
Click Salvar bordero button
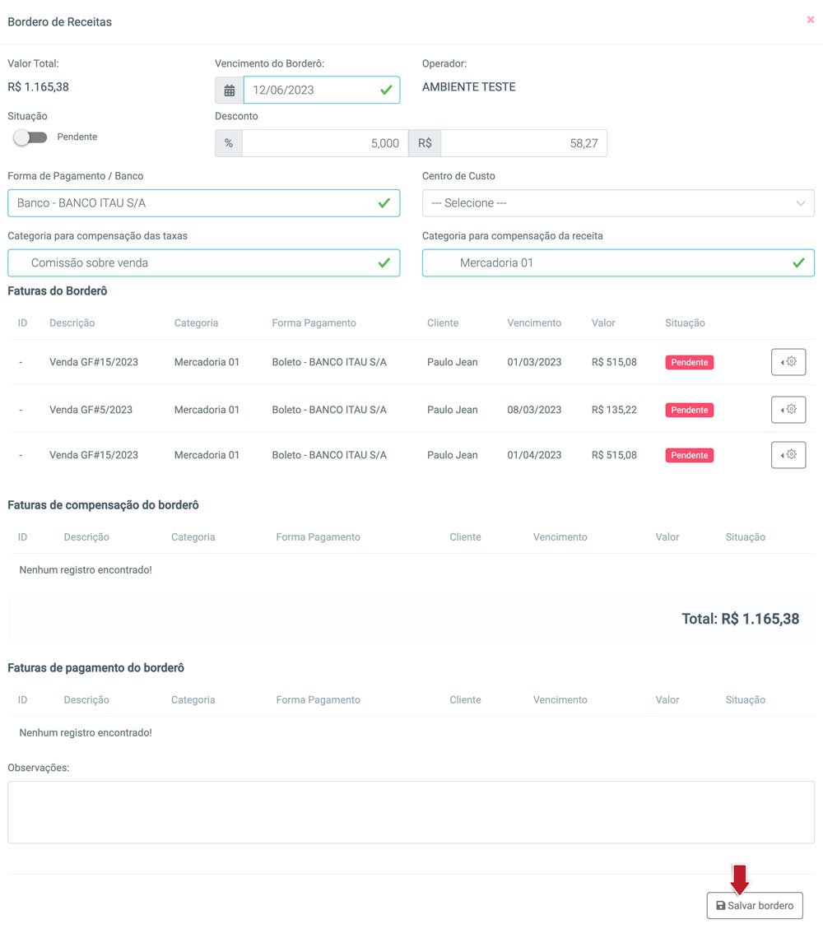click(x=755, y=906)
